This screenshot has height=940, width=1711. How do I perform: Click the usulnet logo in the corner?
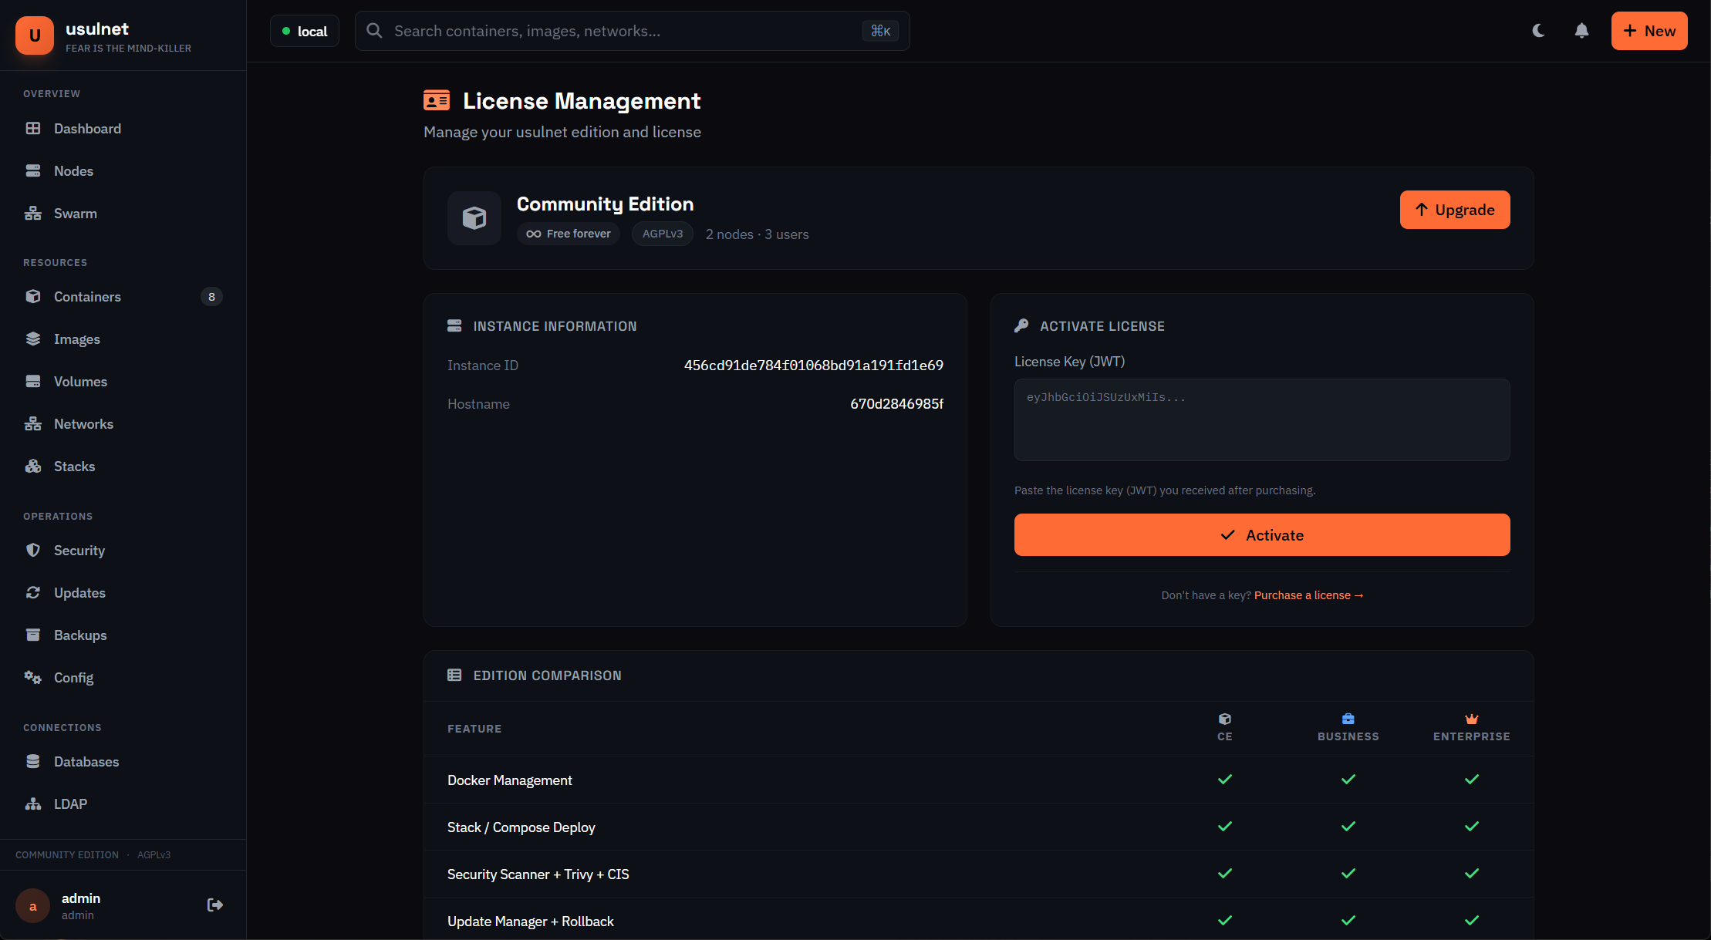[x=35, y=35]
